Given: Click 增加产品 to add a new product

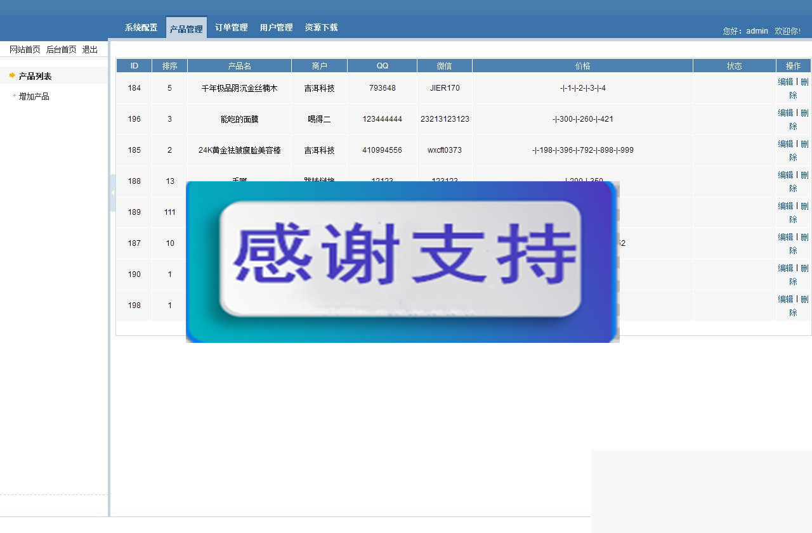Looking at the screenshot, I should tap(35, 96).
